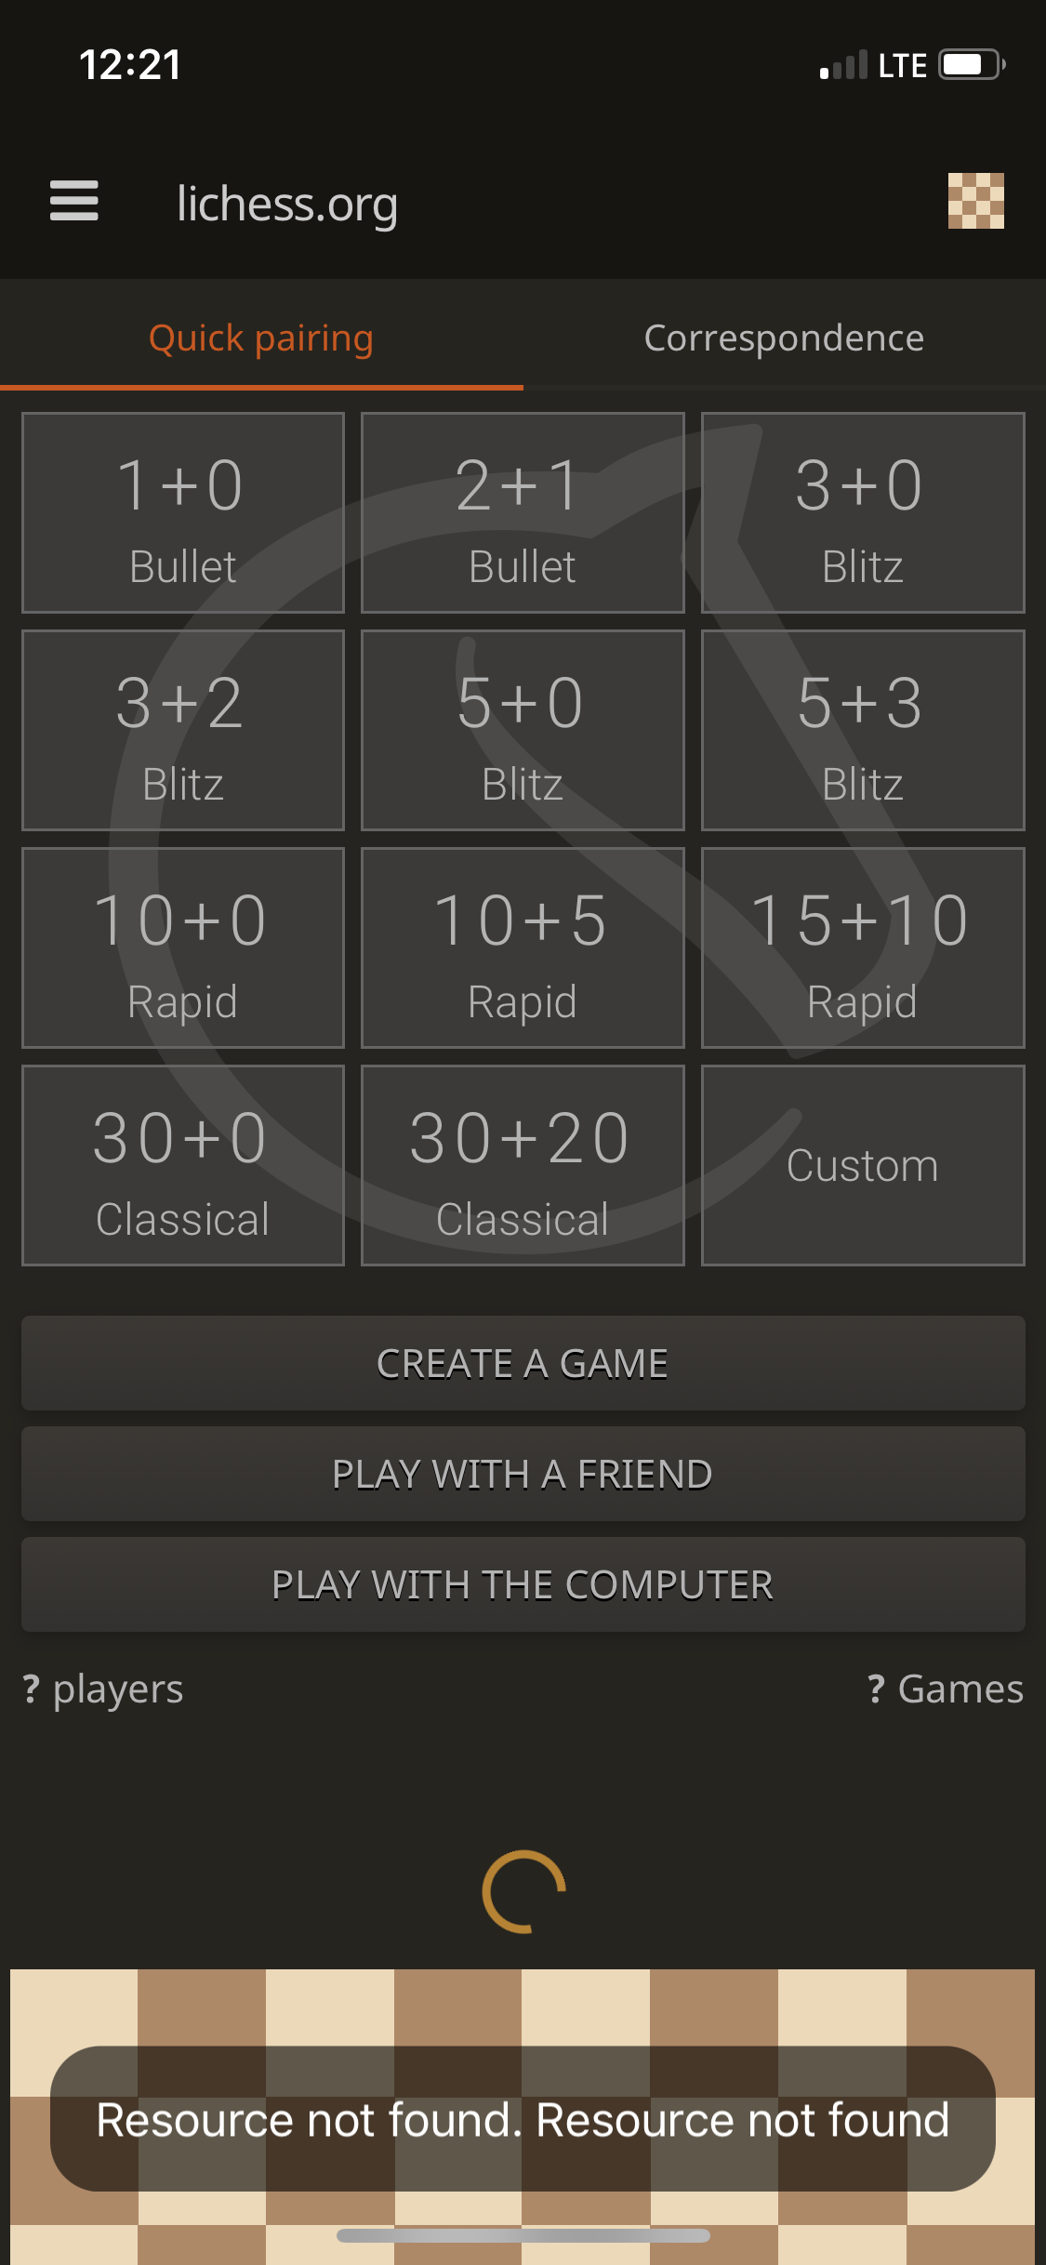Switch to the Correspondence tab
The width and height of the screenshot is (1046, 2265).
[784, 338]
